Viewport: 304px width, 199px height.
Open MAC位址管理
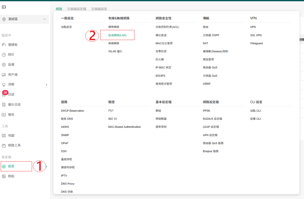pyautogui.click(x=164, y=43)
